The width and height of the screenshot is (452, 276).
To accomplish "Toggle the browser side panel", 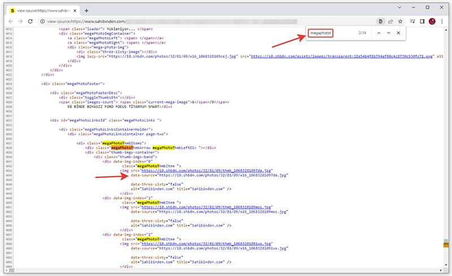I will (x=422, y=21).
